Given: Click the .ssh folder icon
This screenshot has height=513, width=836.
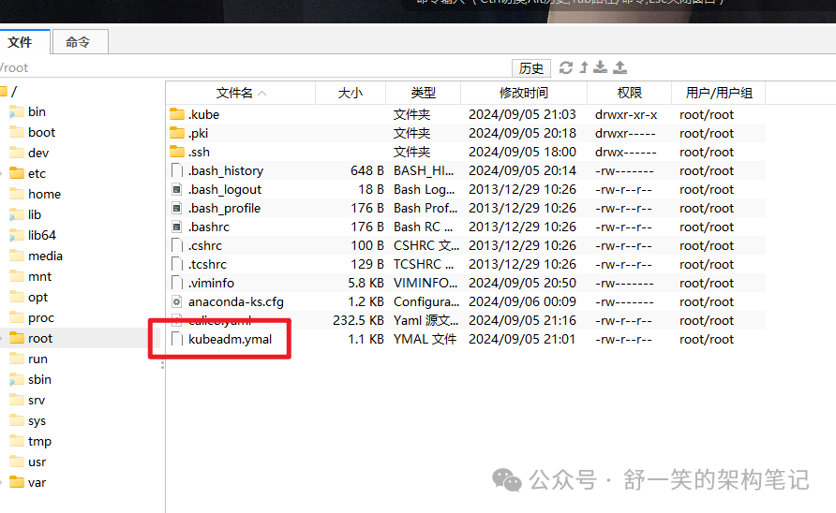Looking at the screenshot, I should 177,152.
